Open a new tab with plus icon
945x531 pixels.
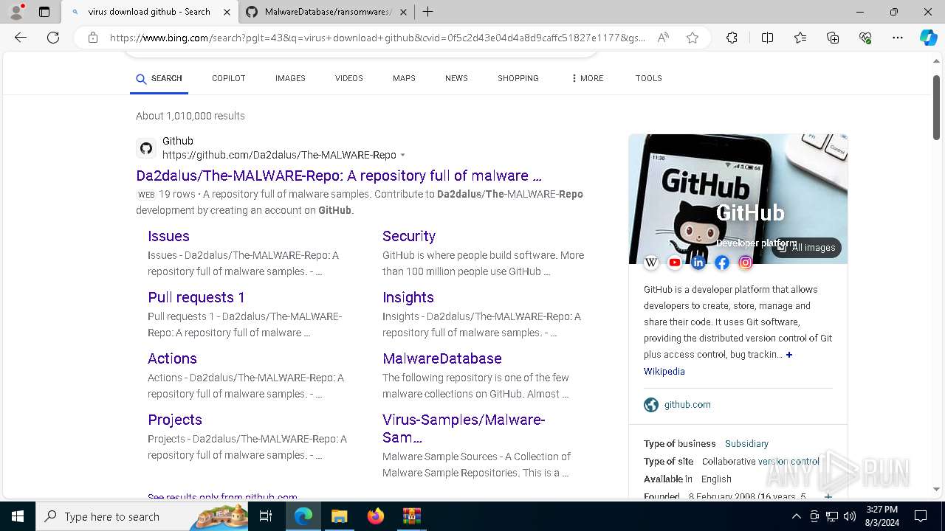(x=427, y=12)
